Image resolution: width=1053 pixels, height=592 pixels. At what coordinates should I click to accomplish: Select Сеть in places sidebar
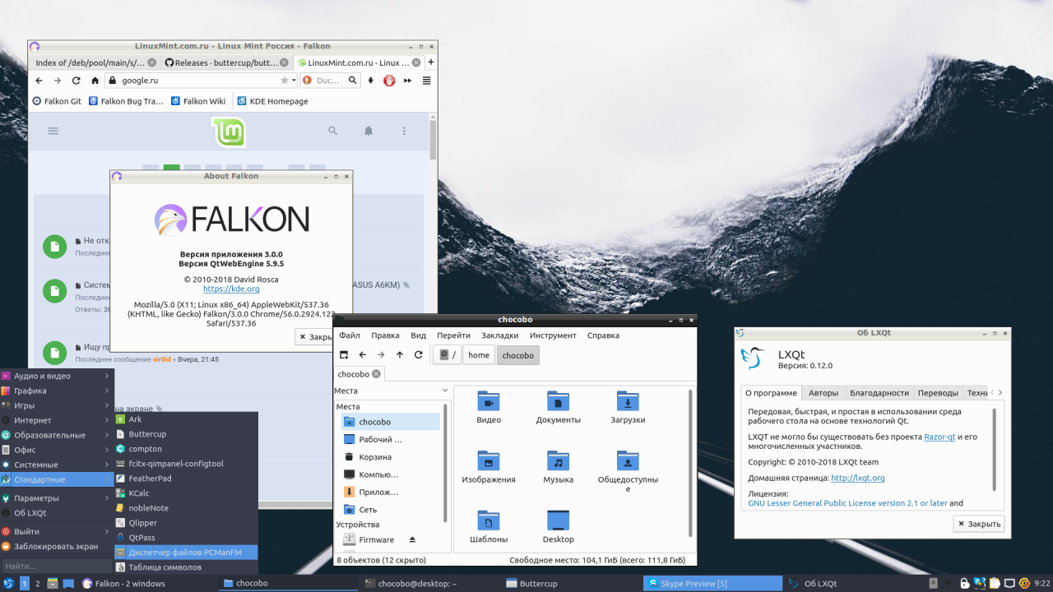click(390, 510)
